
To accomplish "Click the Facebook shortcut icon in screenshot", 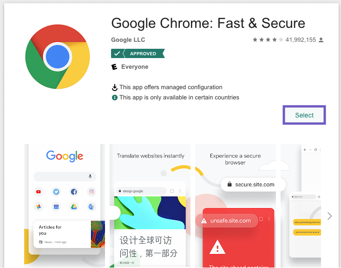I will pos(74,192).
